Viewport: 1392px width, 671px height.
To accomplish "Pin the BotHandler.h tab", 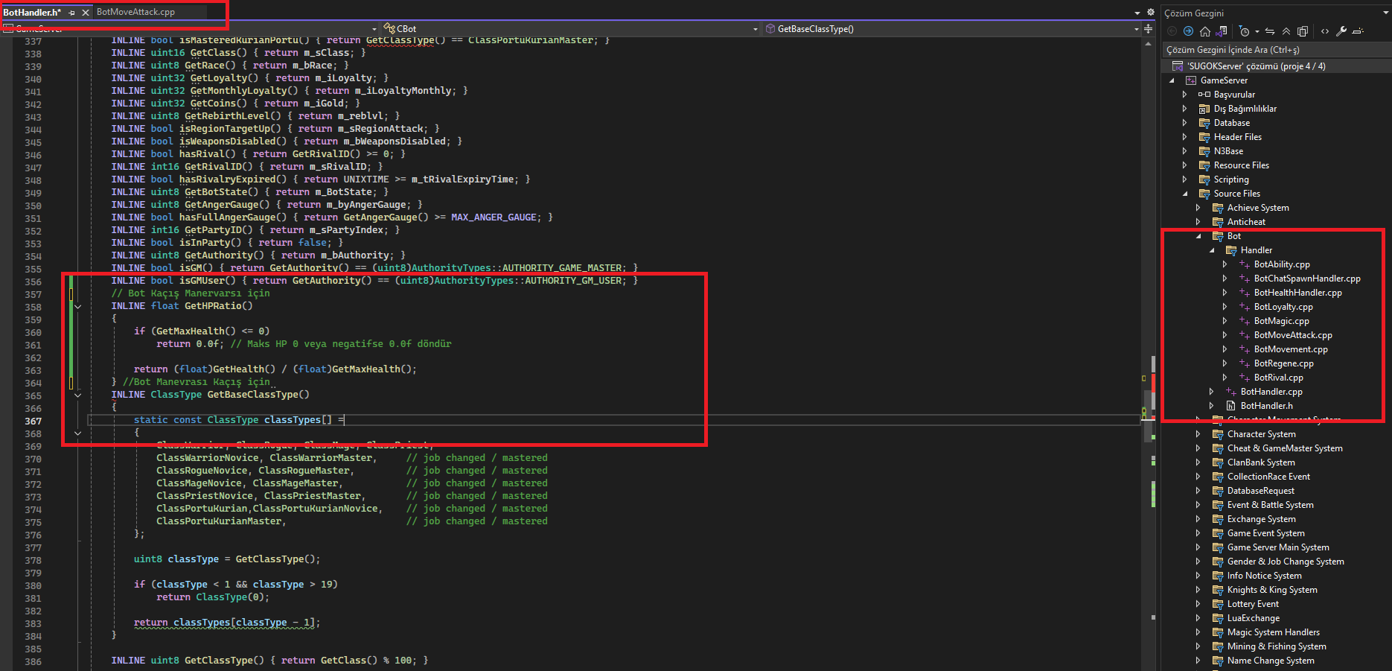I will click(x=72, y=13).
